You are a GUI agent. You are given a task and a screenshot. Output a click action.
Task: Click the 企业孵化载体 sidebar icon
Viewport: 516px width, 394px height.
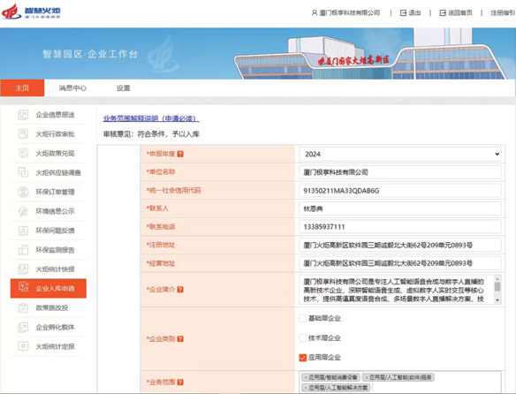pyautogui.click(x=23, y=327)
